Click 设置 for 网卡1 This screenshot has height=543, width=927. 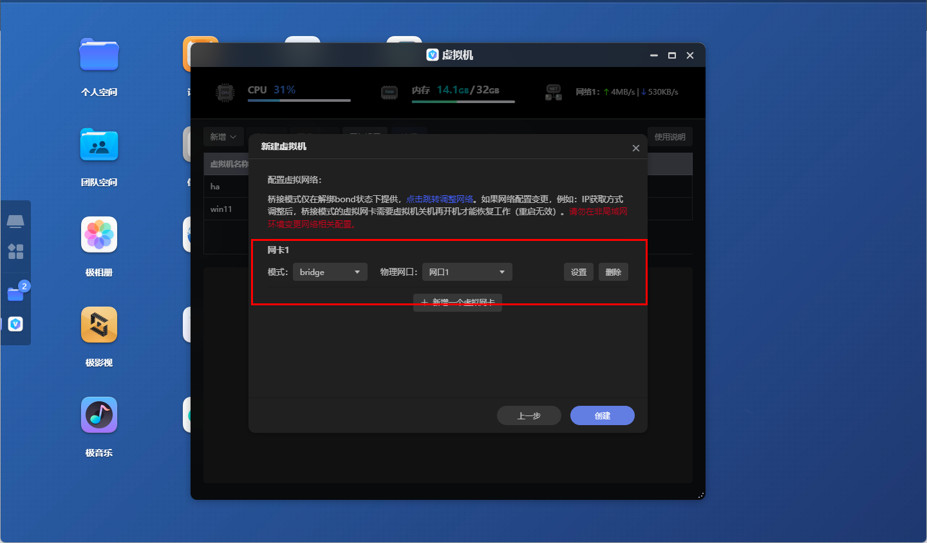point(578,272)
